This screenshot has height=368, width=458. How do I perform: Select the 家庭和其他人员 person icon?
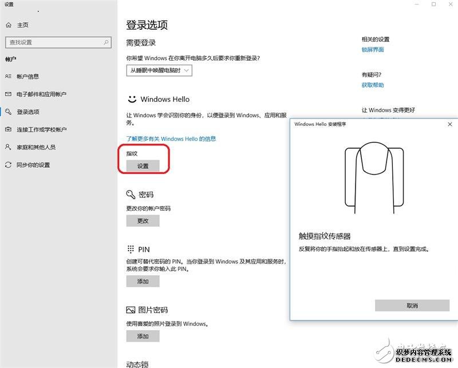[8, 147]
